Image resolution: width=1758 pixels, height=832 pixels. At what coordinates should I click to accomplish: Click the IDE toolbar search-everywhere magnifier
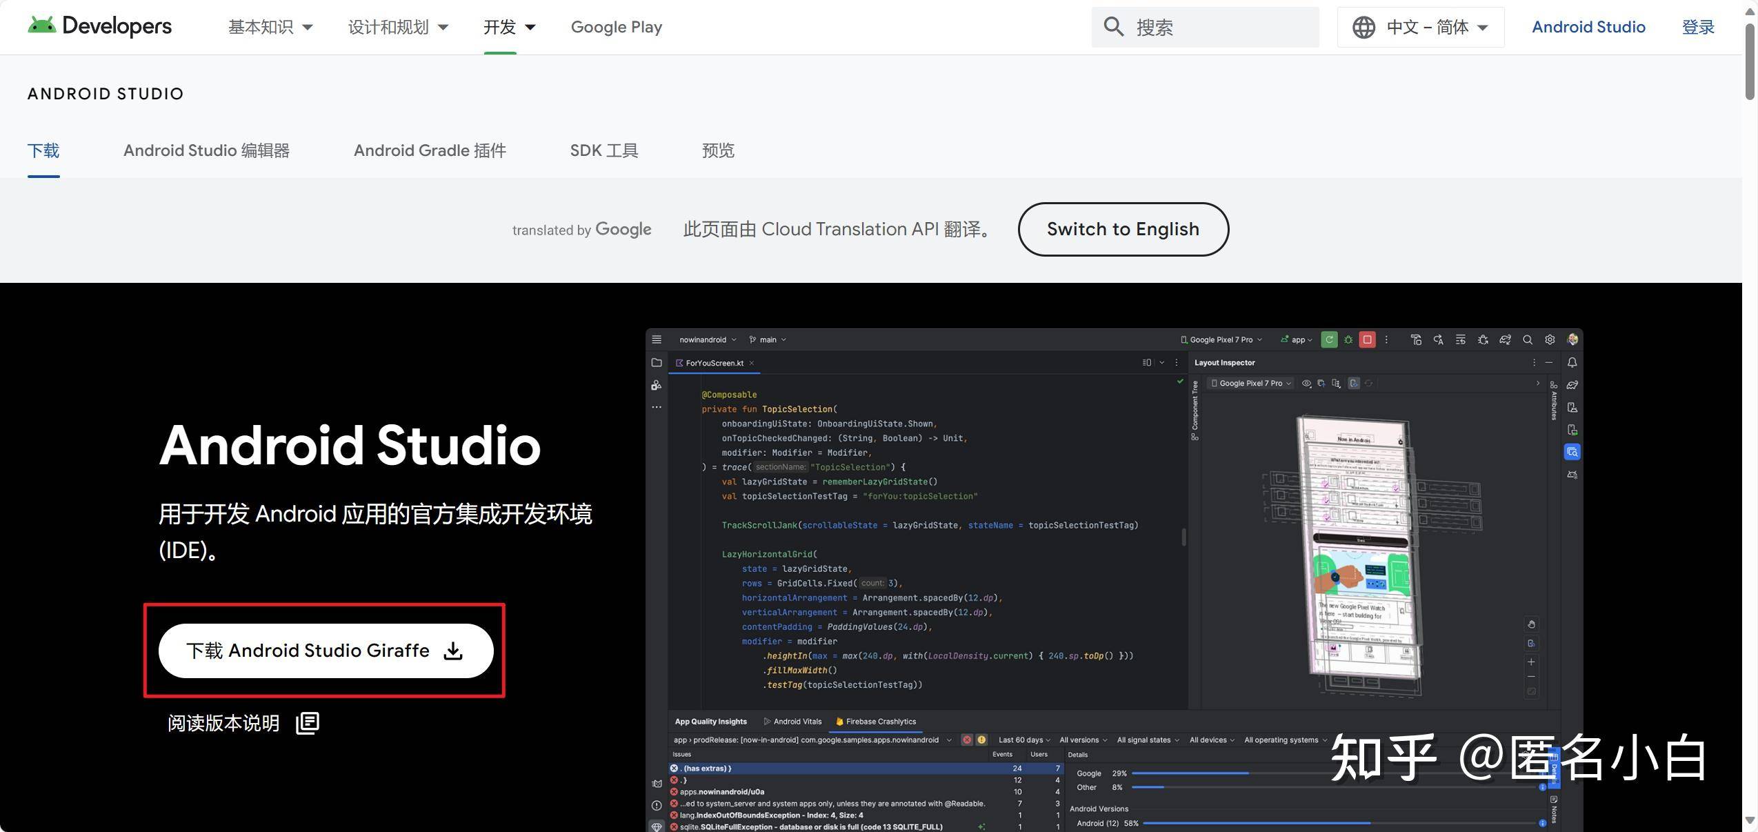pyautogui.click(x=1528, y=339)
